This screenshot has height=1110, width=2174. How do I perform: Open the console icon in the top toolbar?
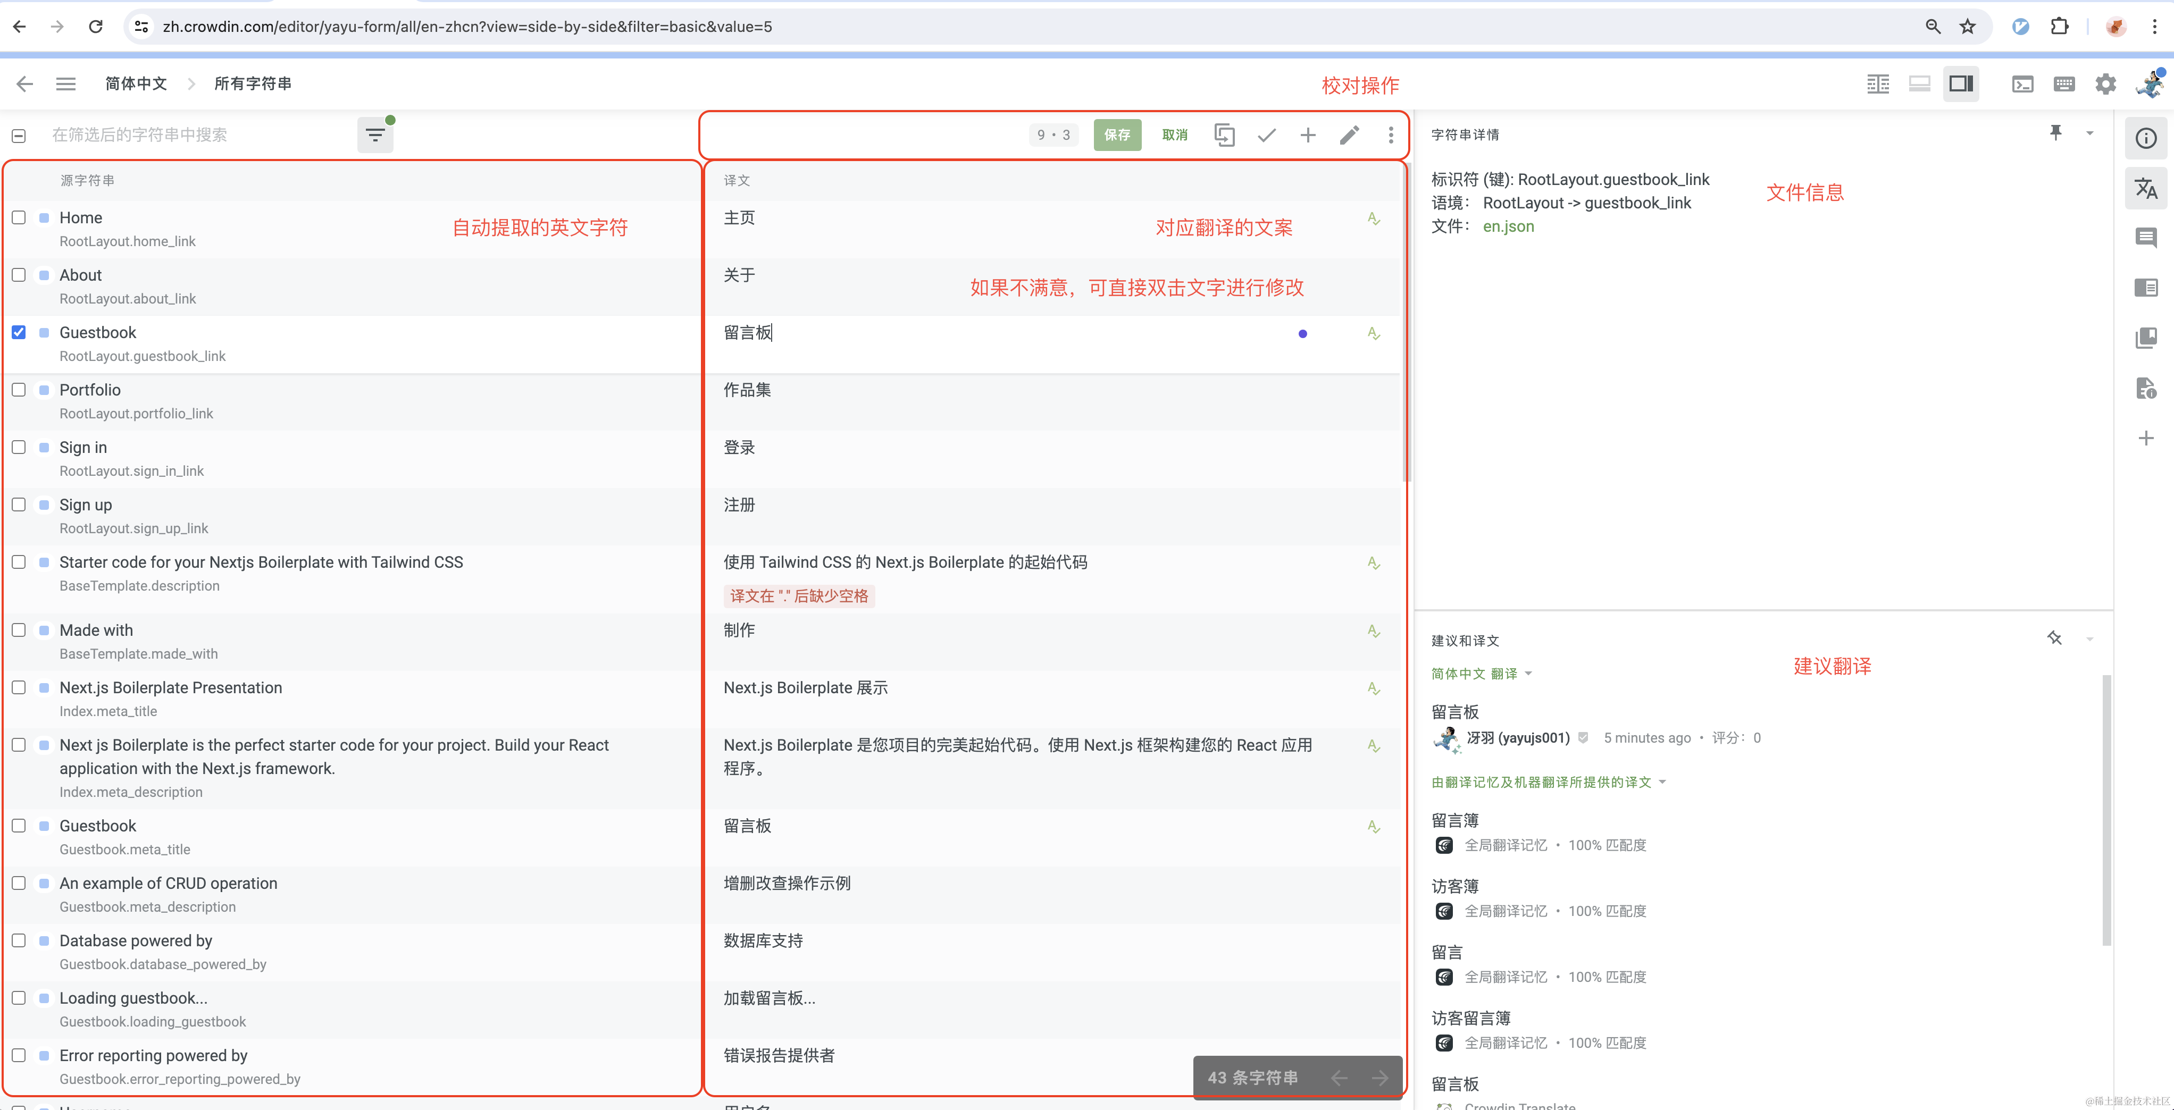pyautogui.click(x=2022, y=83)
